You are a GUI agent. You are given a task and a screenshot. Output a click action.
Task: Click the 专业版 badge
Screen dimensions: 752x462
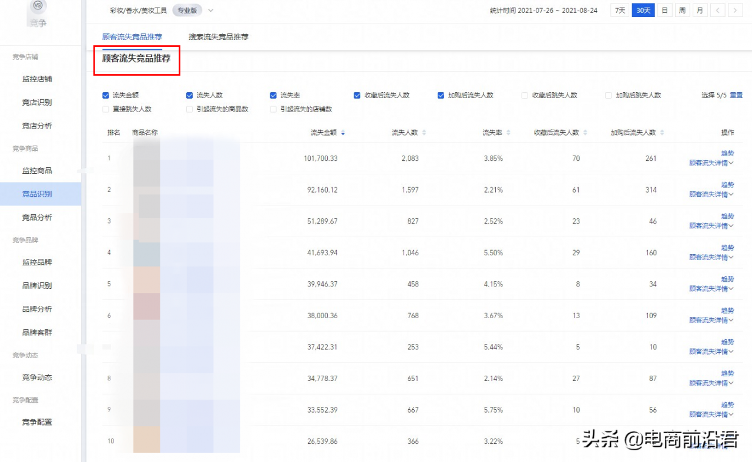tap(187, 10)
